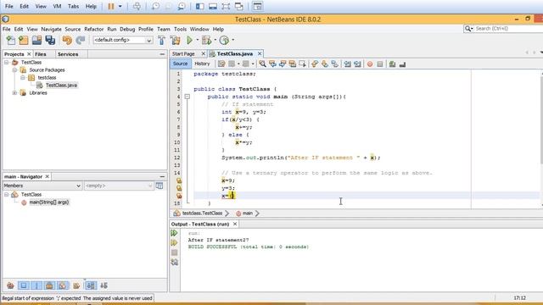Click the Comment code icon
The image size is (543, 305).
[x=392, y=64]
